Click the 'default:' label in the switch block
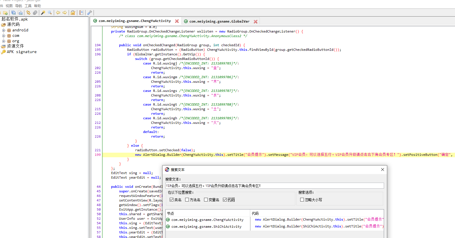Viewport: 455px width, 238px height. 151,132
